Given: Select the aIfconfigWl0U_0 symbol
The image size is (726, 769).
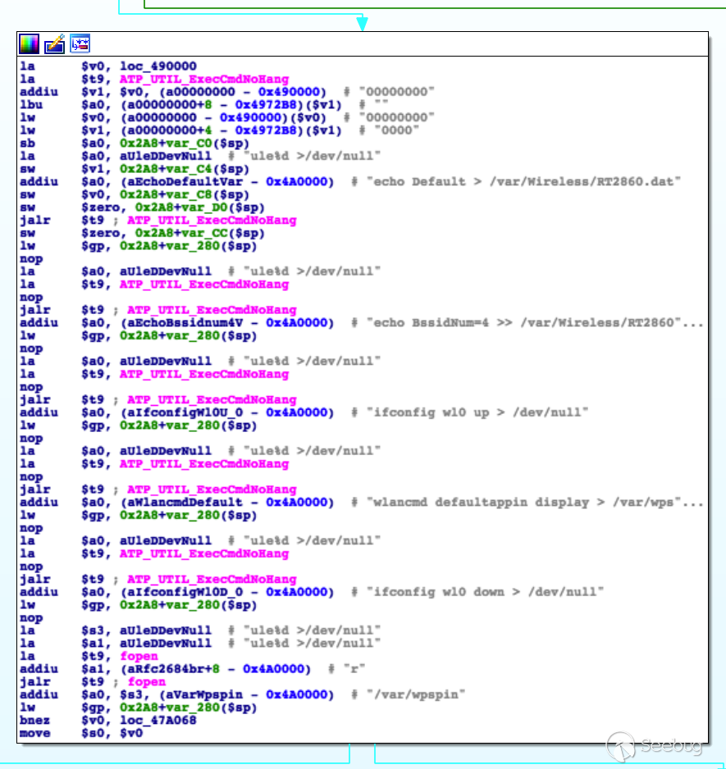Looking at the screenshot, I should (x=185, y=412).
